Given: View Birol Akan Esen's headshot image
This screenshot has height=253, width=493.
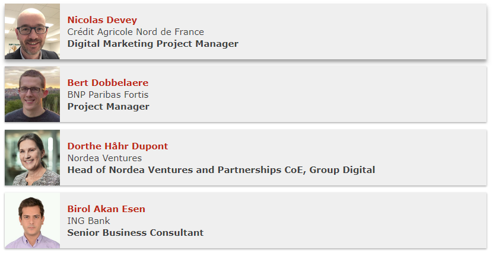Looking at the screenshot, I should 32,220.
